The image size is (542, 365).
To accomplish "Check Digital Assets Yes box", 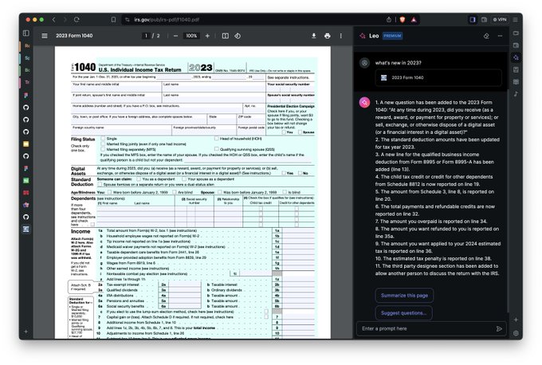I will pos(284,173).
